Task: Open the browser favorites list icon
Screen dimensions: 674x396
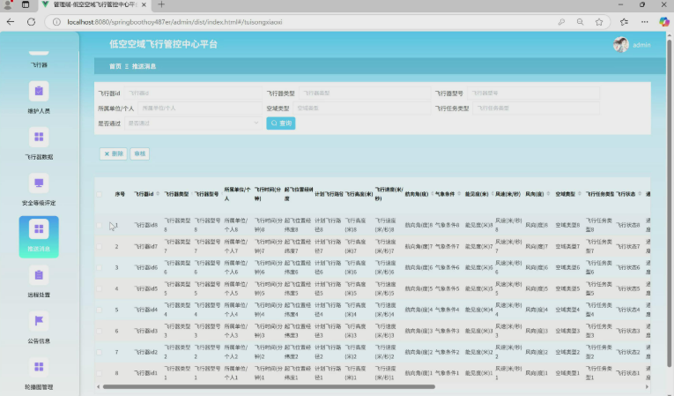Action: (624, 22)
